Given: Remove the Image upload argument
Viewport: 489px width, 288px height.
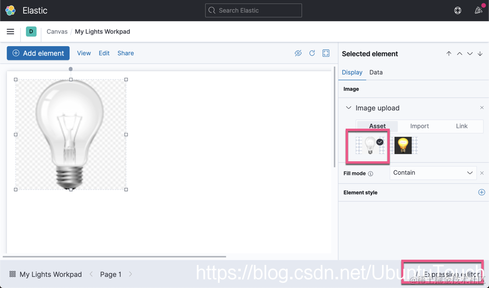Looking at the screenshot, I should [482, 108].
